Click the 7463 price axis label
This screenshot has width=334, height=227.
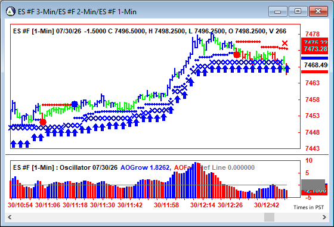pyautogui.click(x=313, y=83)
